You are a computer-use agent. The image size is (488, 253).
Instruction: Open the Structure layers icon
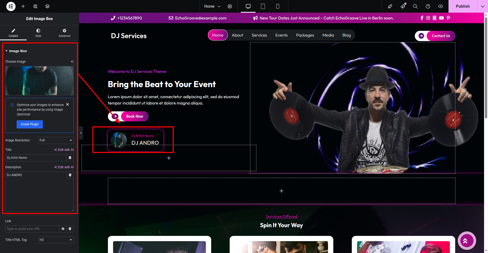47,6
